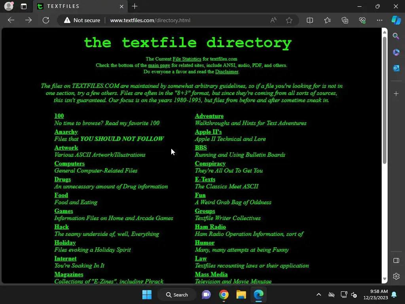This screenshot has height=304, width=405.
Task: Open a new tab
Action: (x=134, y=6)
